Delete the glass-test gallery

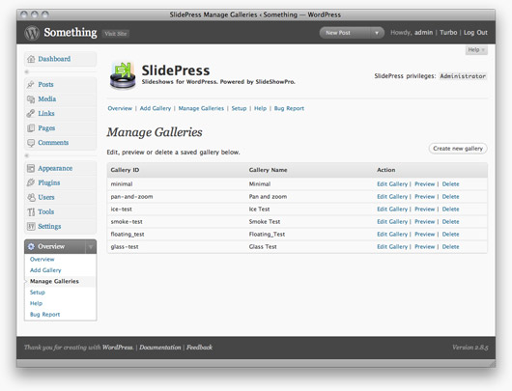[x=450, y=247]
